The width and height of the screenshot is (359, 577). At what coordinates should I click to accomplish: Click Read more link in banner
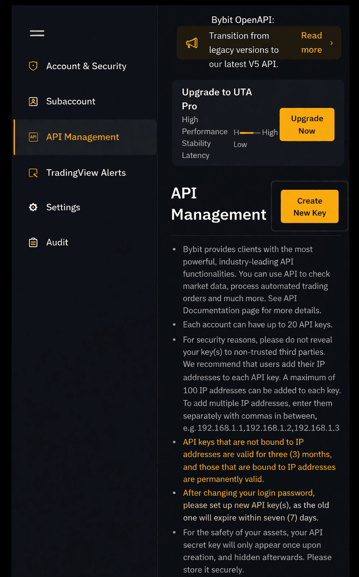click(x=311, y=43)
